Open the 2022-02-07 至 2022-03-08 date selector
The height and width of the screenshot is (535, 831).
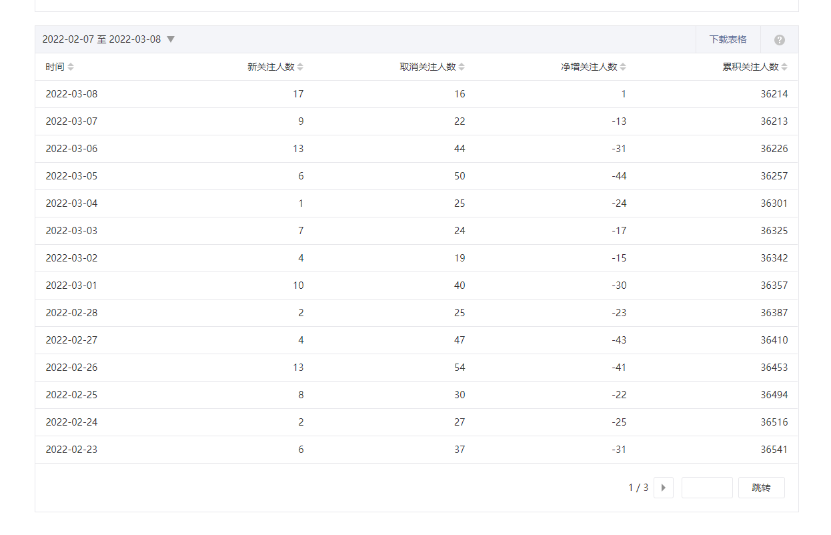[x=101, y=39]
